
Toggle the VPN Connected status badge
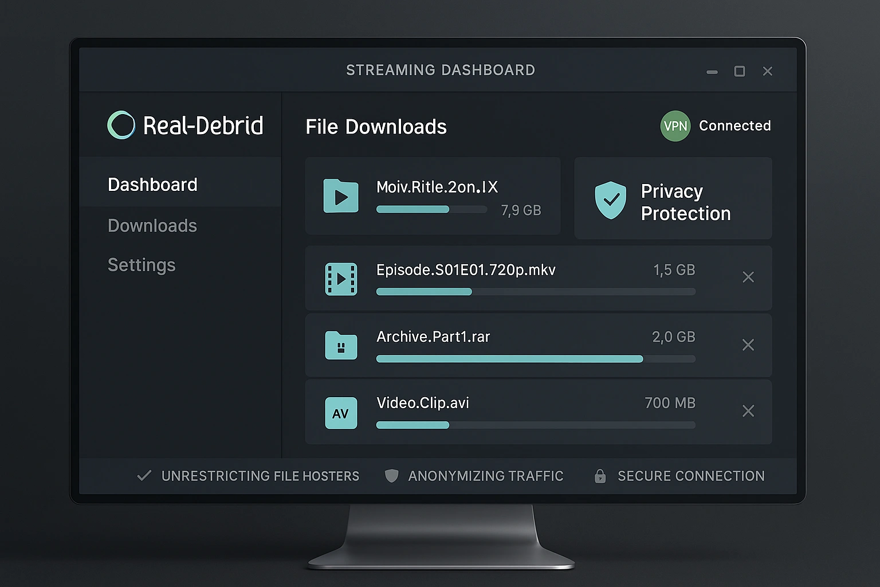(675, 126)
